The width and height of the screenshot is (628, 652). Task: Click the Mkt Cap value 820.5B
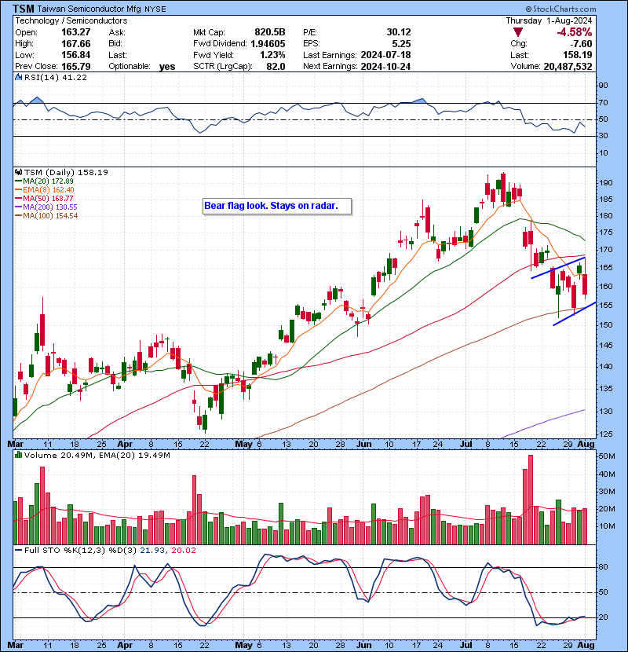tap(270, 32)
